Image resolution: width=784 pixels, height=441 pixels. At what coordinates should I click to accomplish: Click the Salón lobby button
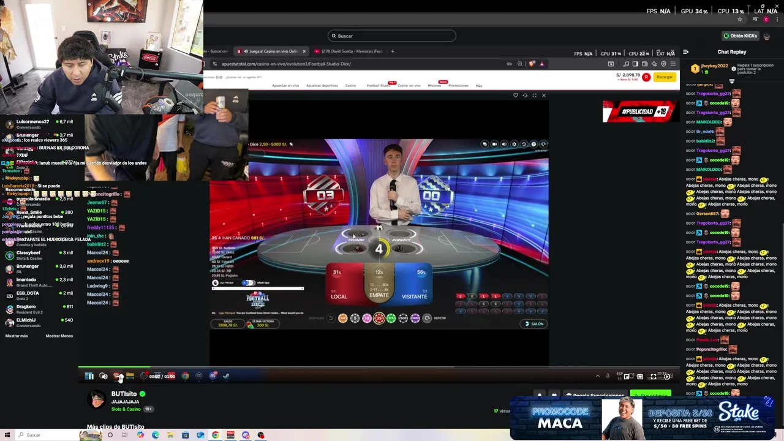[533, 324]
